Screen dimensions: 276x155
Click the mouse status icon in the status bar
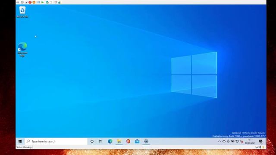(260, 147)
